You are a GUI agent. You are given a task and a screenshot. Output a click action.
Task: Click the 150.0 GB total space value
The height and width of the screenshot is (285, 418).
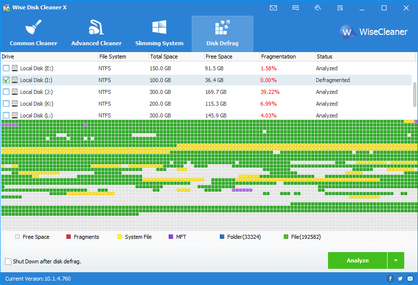click(x=160, y=68)
